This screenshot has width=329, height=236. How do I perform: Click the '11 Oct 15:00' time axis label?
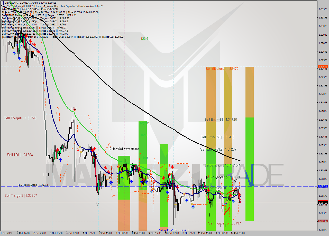coord(205,233)
